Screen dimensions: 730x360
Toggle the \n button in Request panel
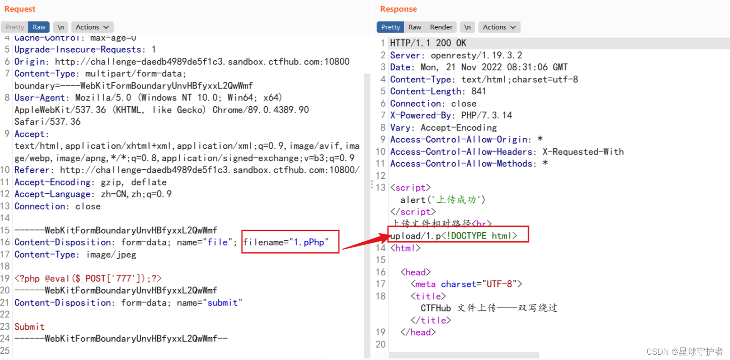pos(61,27)
